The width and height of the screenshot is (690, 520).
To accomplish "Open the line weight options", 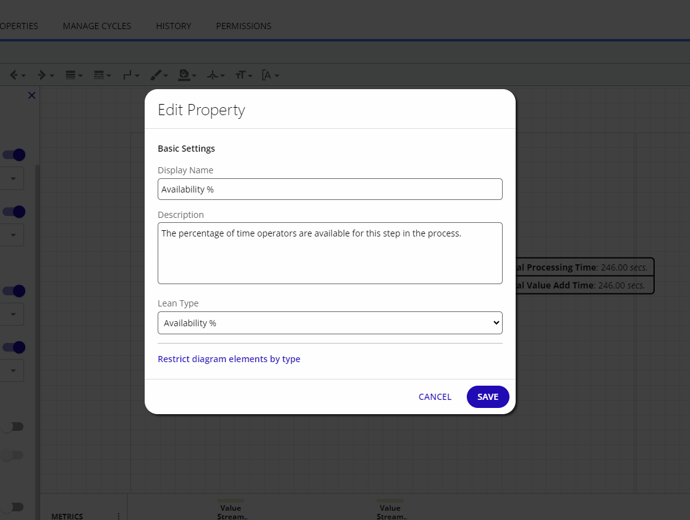I will [x=74, y=75].
